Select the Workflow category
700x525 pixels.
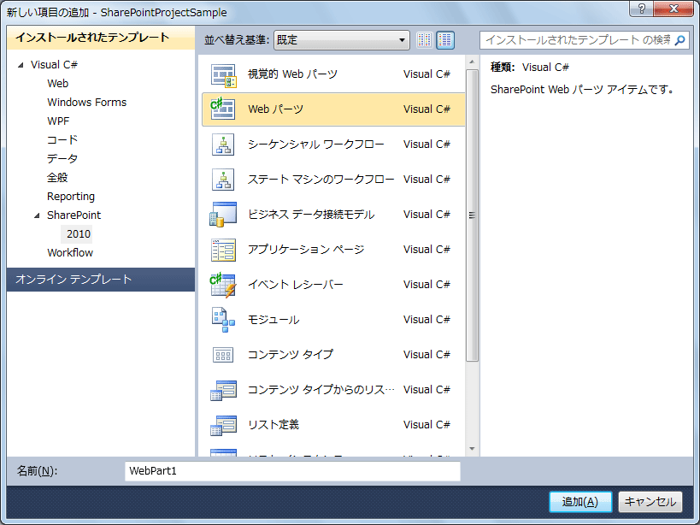[69, 253]
